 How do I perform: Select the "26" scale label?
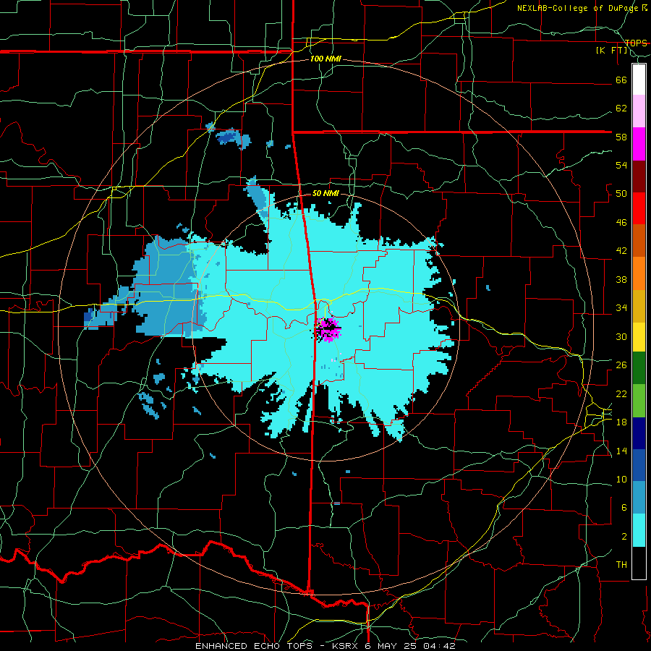point(621,365)
